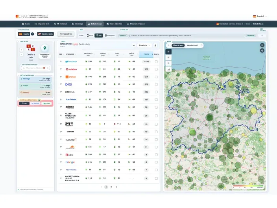Click the locate-me crosshair on the map
Screen dimensions: 277x208
262,50
